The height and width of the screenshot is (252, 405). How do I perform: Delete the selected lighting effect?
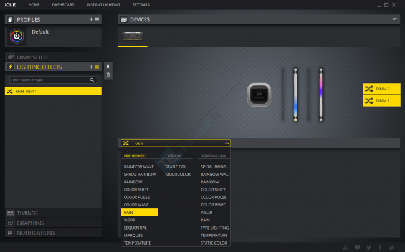(108, 75)
